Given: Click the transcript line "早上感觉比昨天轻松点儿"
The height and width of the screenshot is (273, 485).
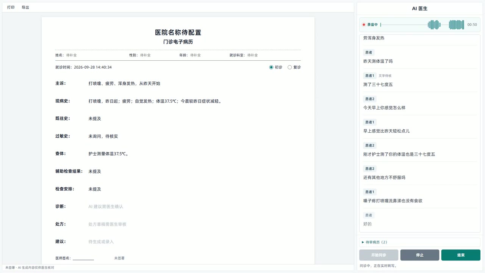Looking at the screenshot, I should pos(386,131).
